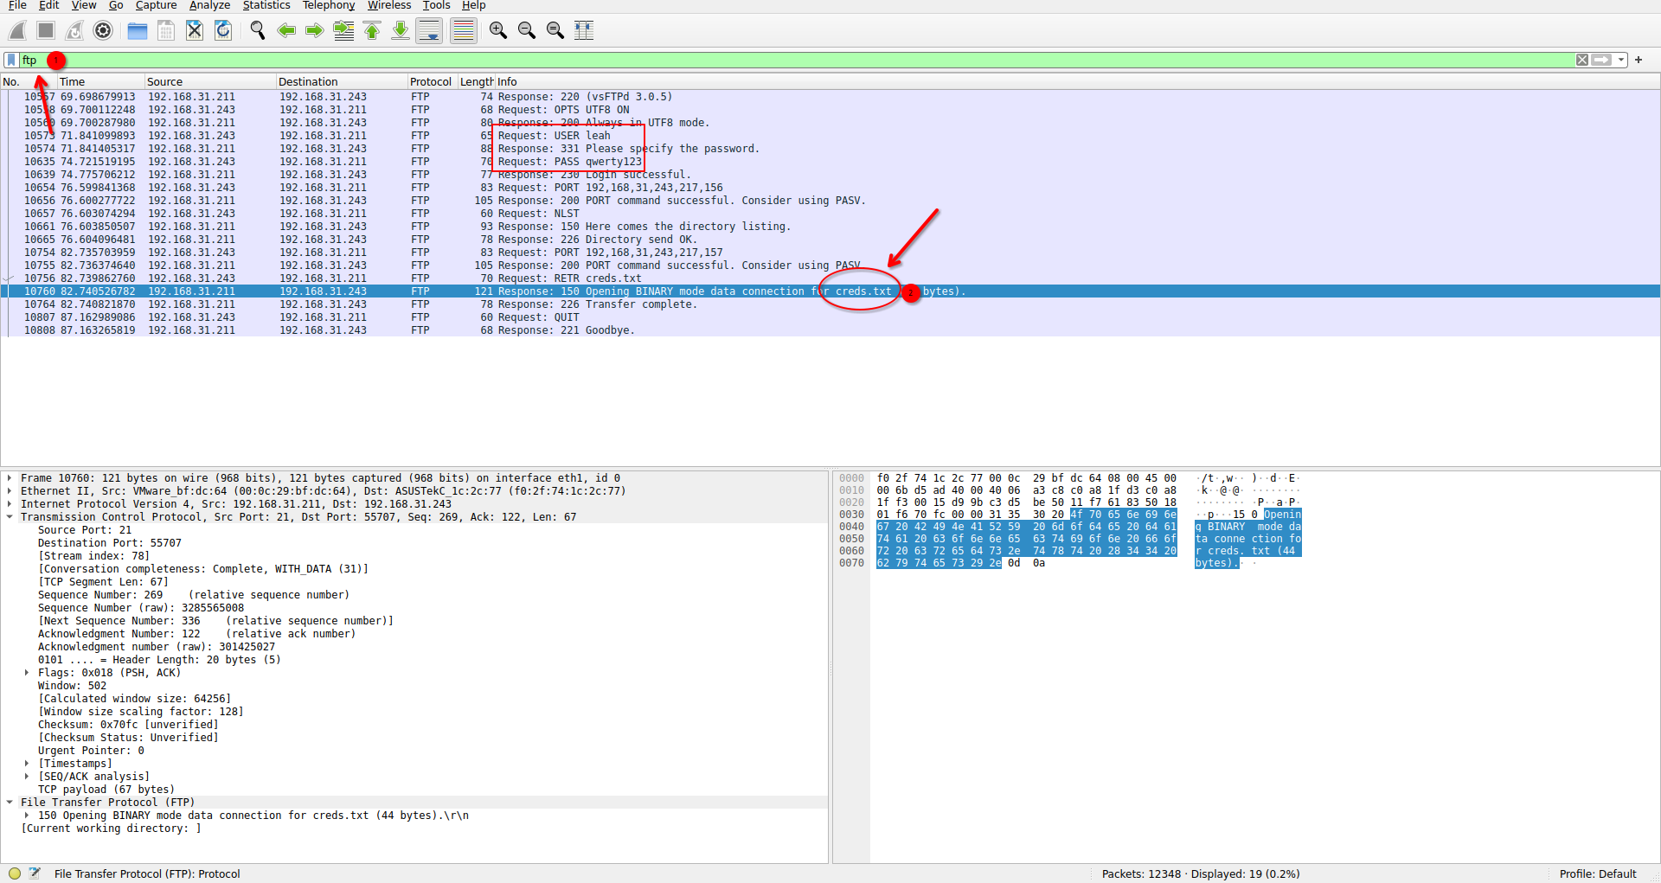Click the Protocol column header
Screen dimensions: 1661x883
tap(431, 82)
